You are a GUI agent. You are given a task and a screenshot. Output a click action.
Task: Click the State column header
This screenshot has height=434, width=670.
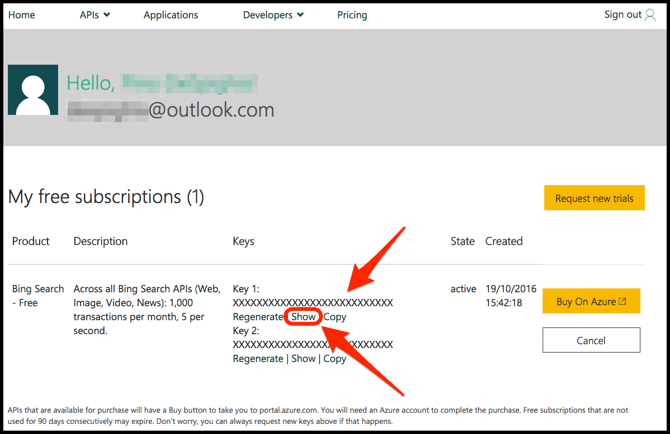pos(462,241)
